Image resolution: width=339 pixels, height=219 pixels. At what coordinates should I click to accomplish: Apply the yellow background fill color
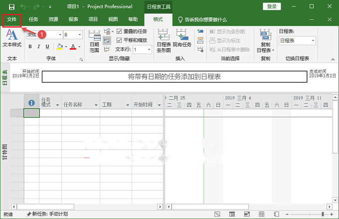point(60,47)
